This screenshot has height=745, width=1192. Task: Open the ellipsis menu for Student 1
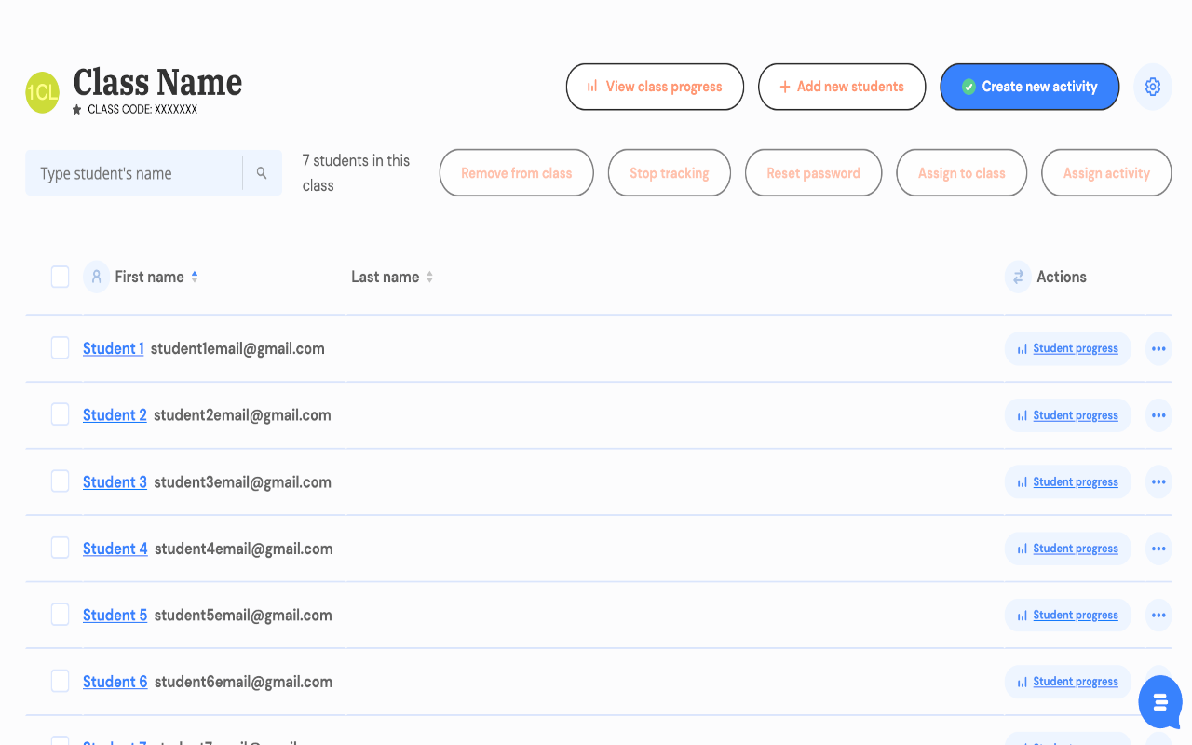click(x=1158, y=348)
